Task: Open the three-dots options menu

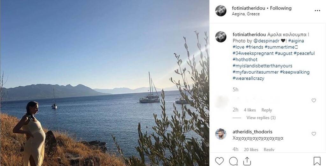Action: [317, 10]
